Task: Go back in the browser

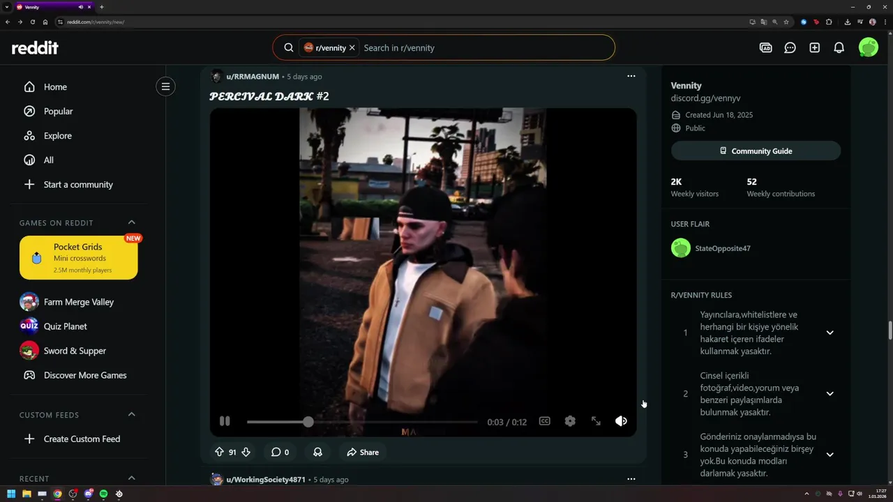Action: (x=8, y=22)
